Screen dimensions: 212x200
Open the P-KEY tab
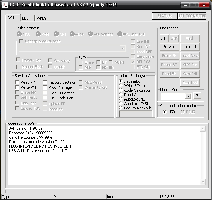coord(42,18)
